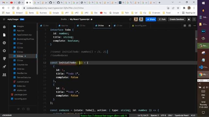The image size is (209, 117).
Task: Open bookmarks overflow chevron
Action: click(178, 13)
